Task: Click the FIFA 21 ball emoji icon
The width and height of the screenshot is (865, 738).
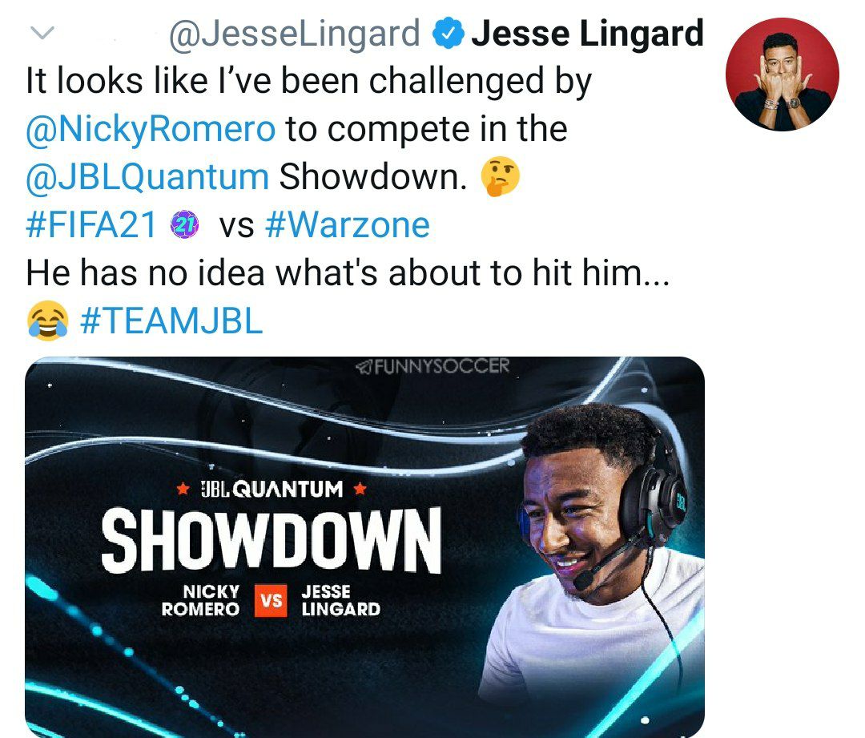Action: (x=184, y=224)
